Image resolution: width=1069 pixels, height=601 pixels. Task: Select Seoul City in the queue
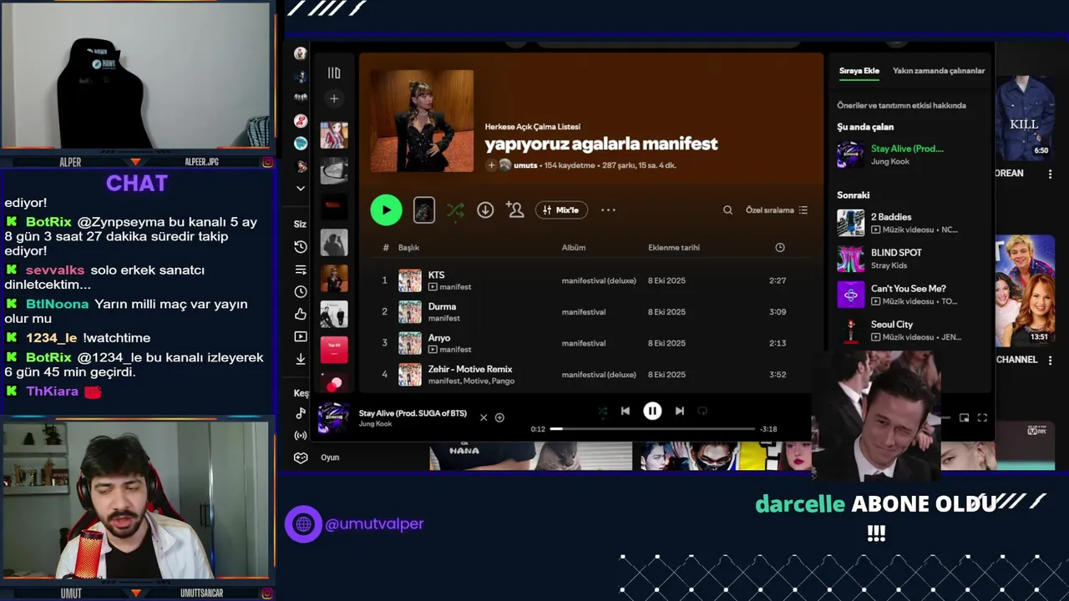coord(906,331)
